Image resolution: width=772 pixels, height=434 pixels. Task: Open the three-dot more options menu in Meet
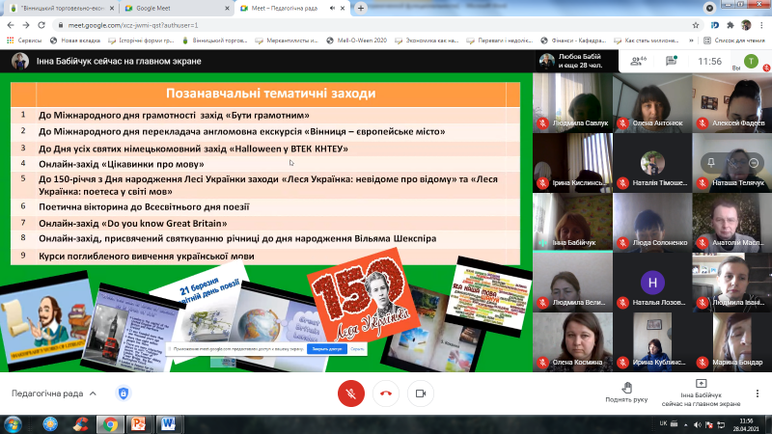[758, 393]
